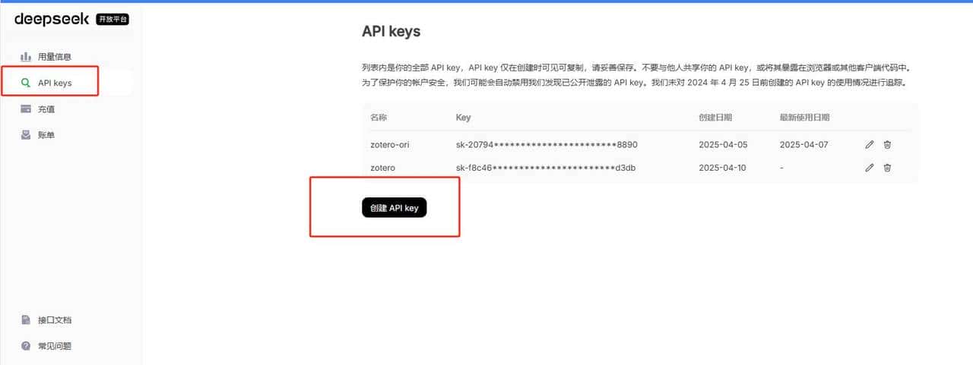Click the 名称 column header
Viewport: 973px width, 365px height.
[x=379, y=118]
